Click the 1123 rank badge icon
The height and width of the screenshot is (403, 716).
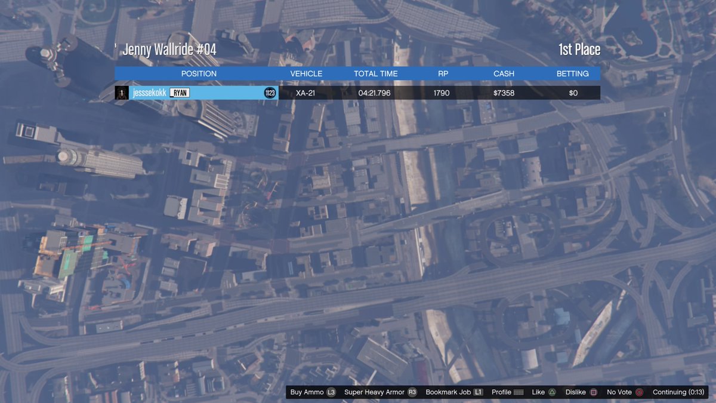[x=270, y=93]
